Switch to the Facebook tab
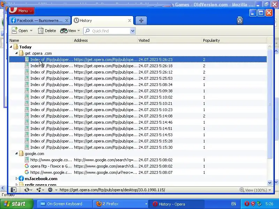279x209 pixels. pos(39,21)
